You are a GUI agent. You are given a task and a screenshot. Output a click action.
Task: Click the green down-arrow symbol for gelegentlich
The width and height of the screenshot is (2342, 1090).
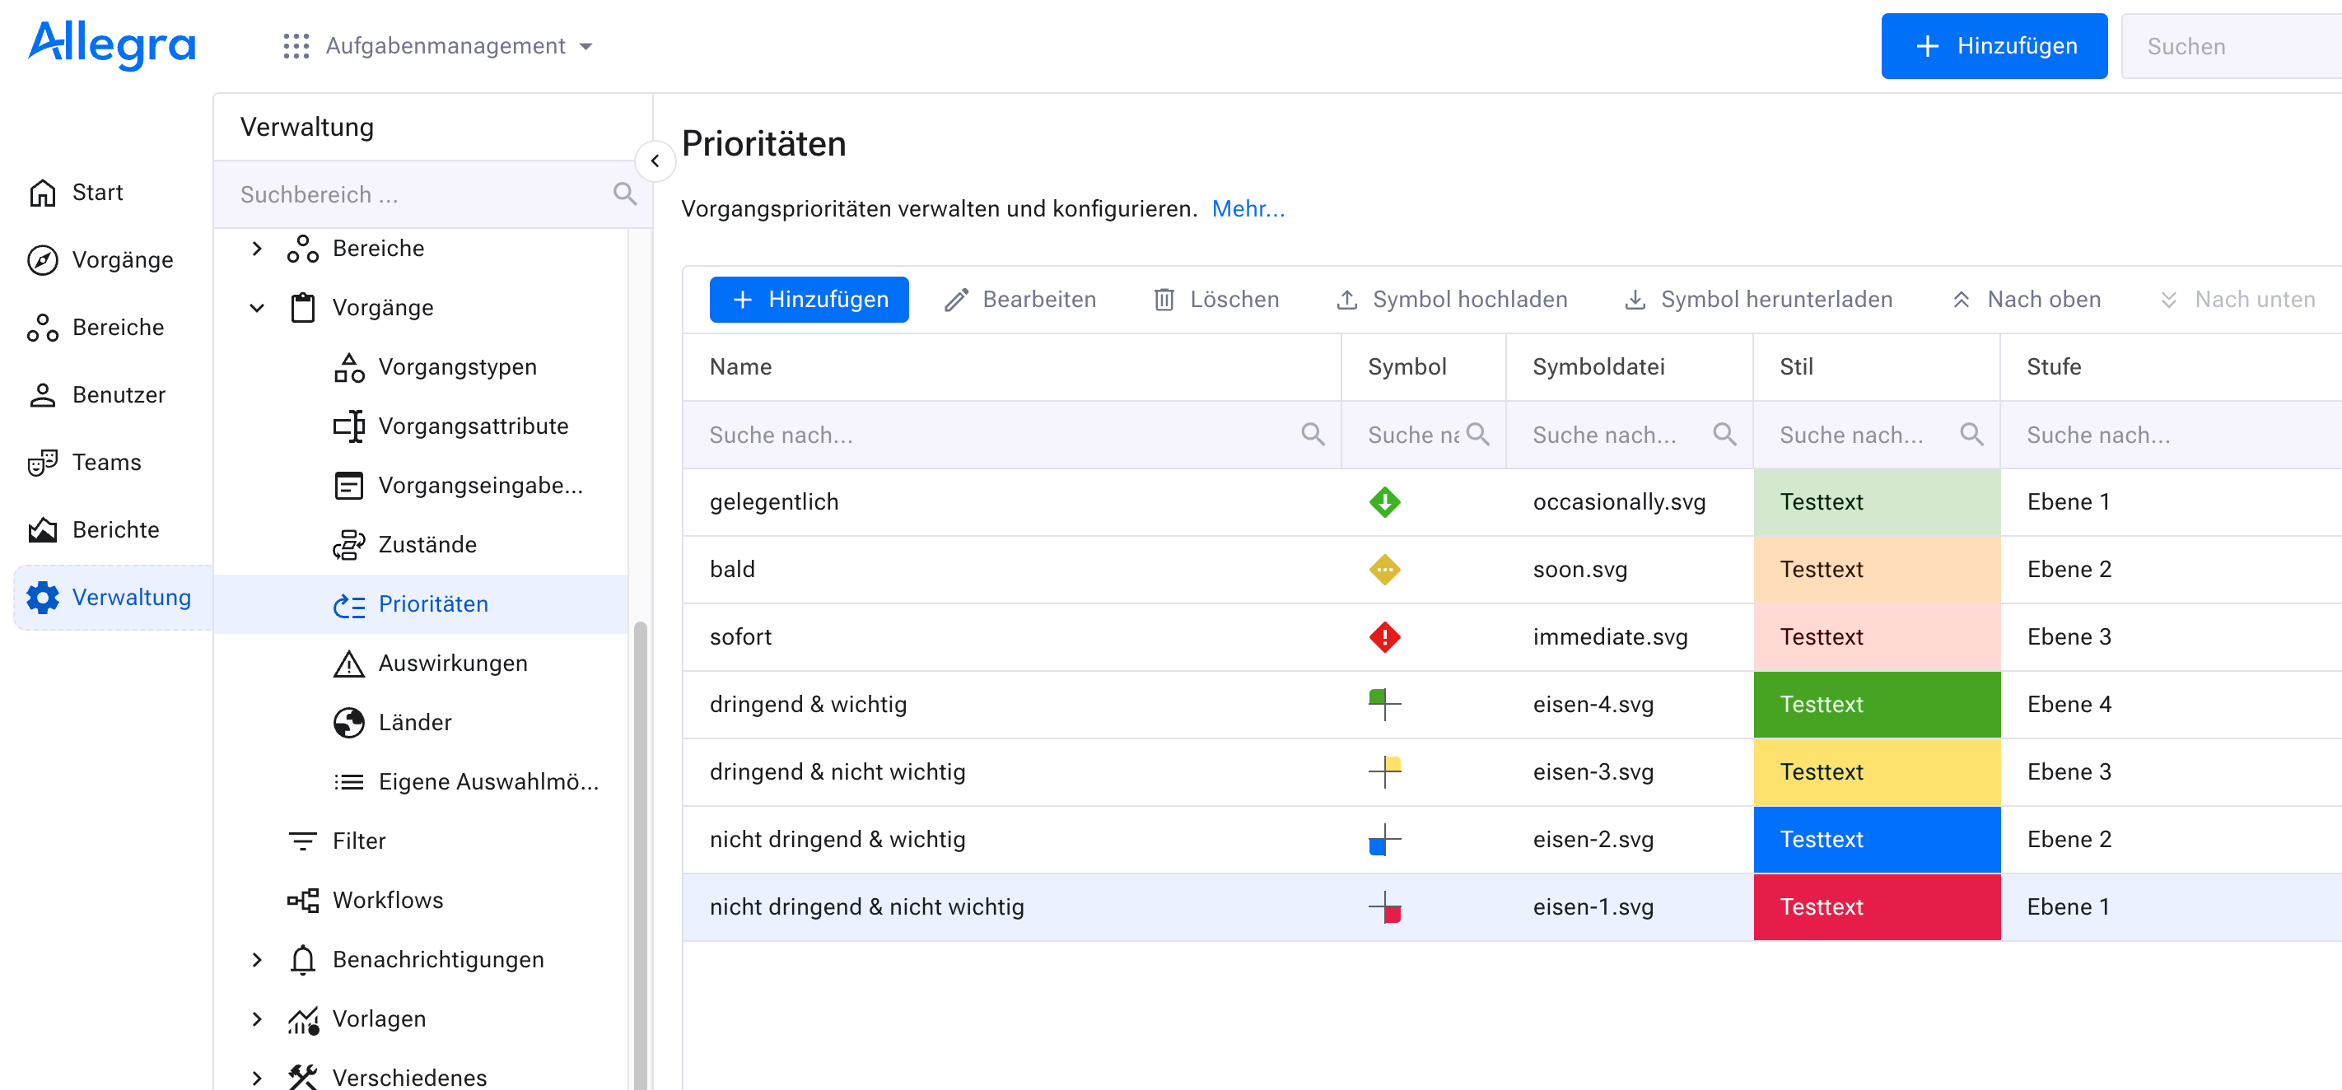pyautogui.click(x=1383, y=502)
